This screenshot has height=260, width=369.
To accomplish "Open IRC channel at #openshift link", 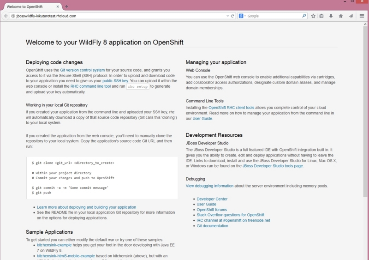I will coord(233,220).
